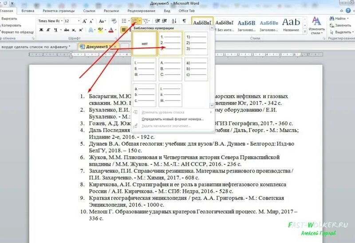Show paragraph marks with the ¶ icon
Viewport: 355px width, 243px height.
(x=184, y=21)
